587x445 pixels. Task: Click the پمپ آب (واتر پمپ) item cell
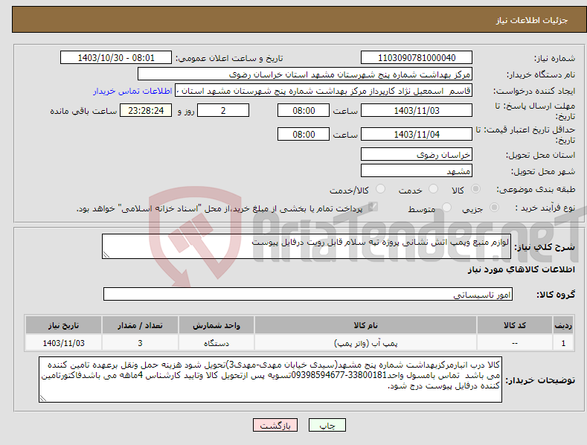365,343
